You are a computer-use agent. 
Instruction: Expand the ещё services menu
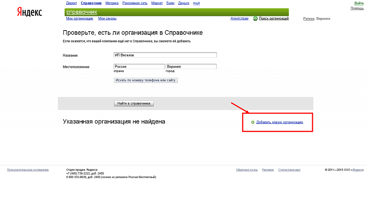coord(196,3)
